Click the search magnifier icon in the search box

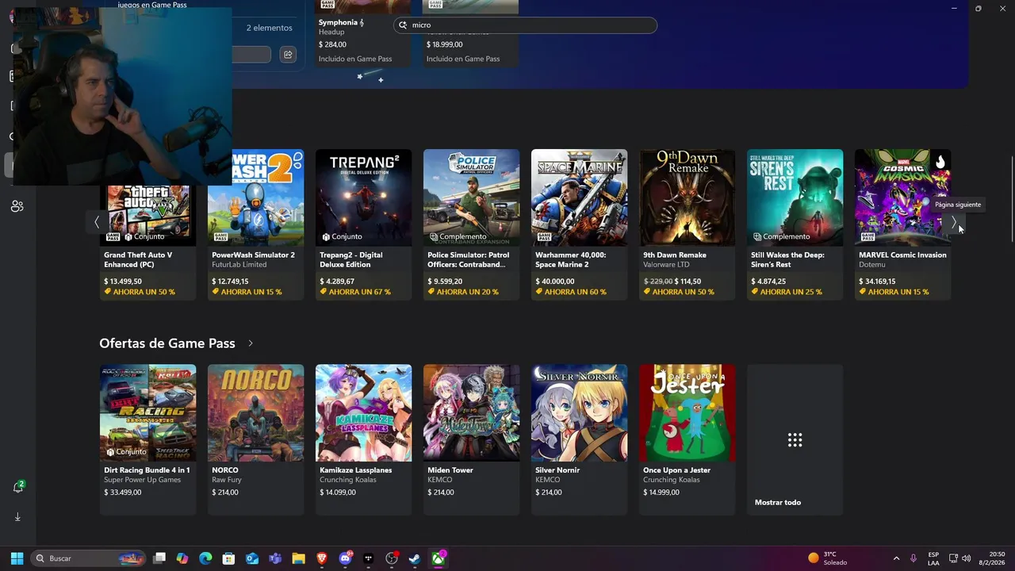(403, 25)
